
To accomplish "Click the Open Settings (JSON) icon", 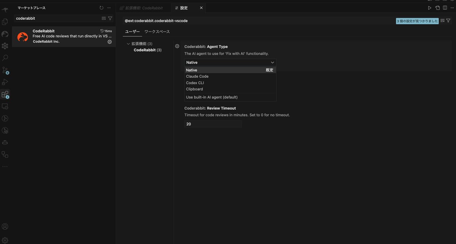I will pos(437,7).
